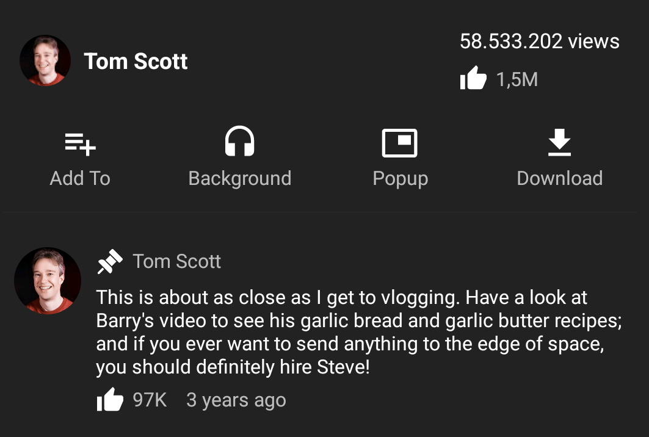This screenshot has height=437, width=649.
Task: Click the headphones Background icon
Action: [240, 141]
